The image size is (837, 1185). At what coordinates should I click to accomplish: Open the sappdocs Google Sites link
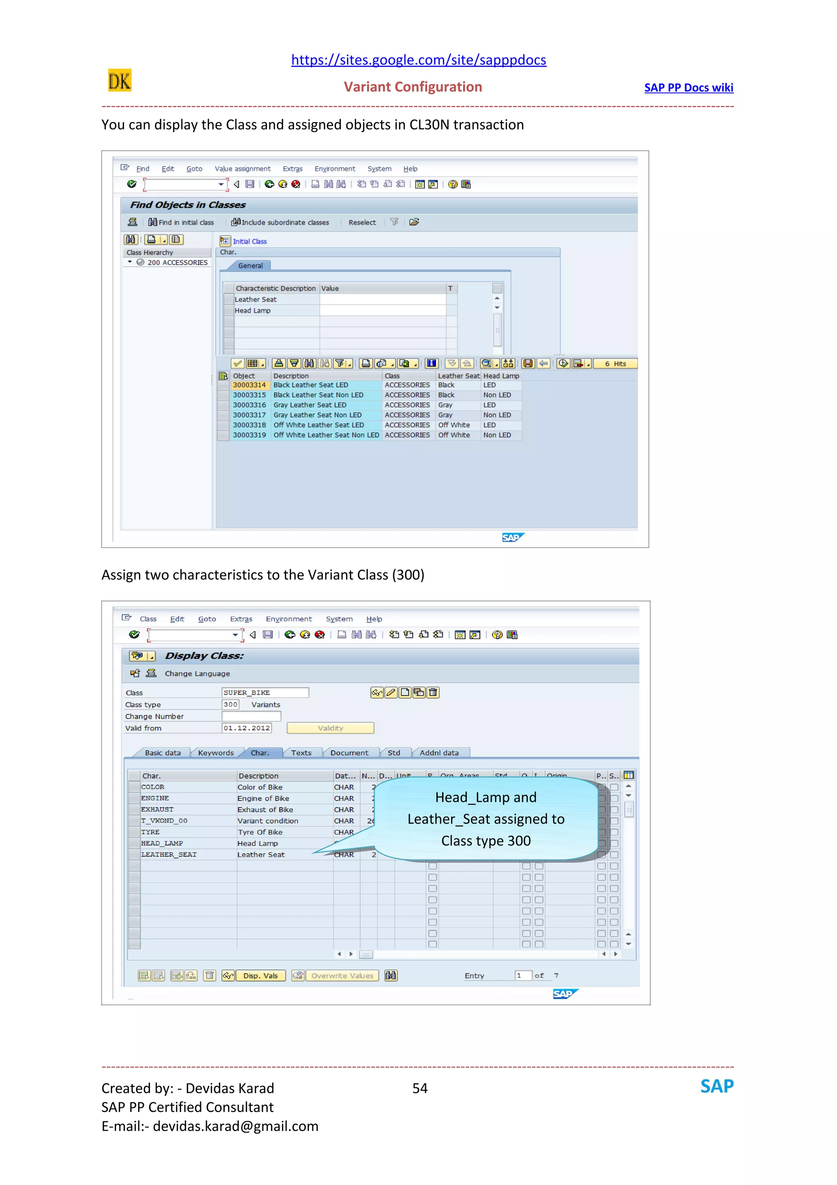(418, 60)
